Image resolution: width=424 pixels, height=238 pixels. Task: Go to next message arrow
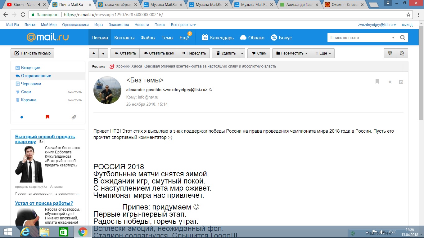click(103, 53)
